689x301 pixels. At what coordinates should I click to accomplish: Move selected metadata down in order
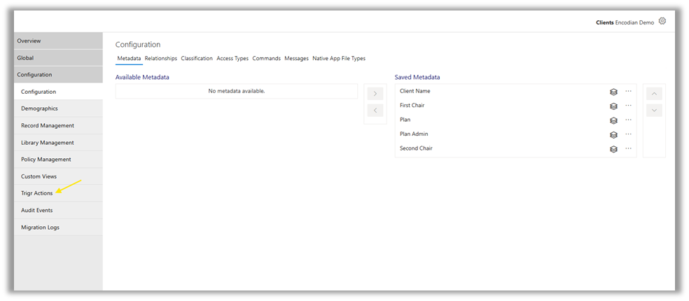(x=654, y=110)
